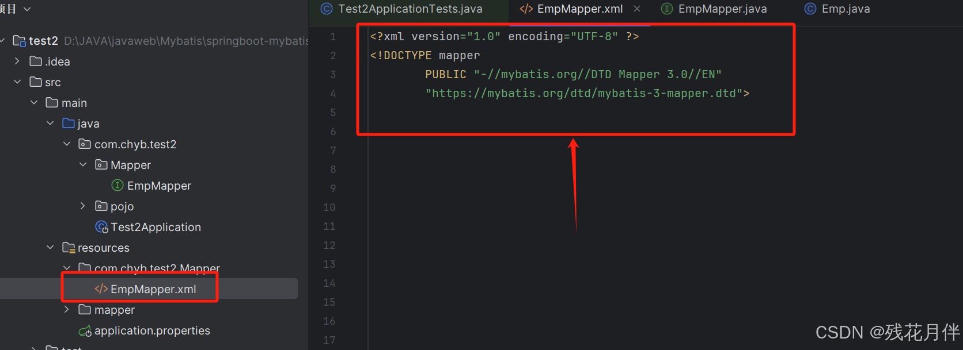Place cursor on the xml version declaration line
This screenshot has height=350, width=963.
click(505, 36)
